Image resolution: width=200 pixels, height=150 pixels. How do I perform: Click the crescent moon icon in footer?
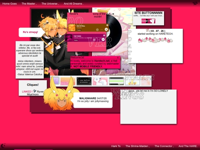[3, 145]
